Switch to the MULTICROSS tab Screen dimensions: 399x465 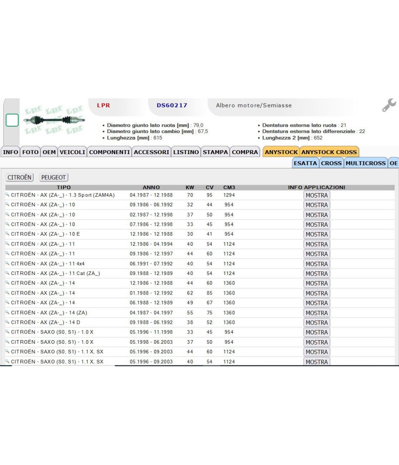click(x=366, y=163)
